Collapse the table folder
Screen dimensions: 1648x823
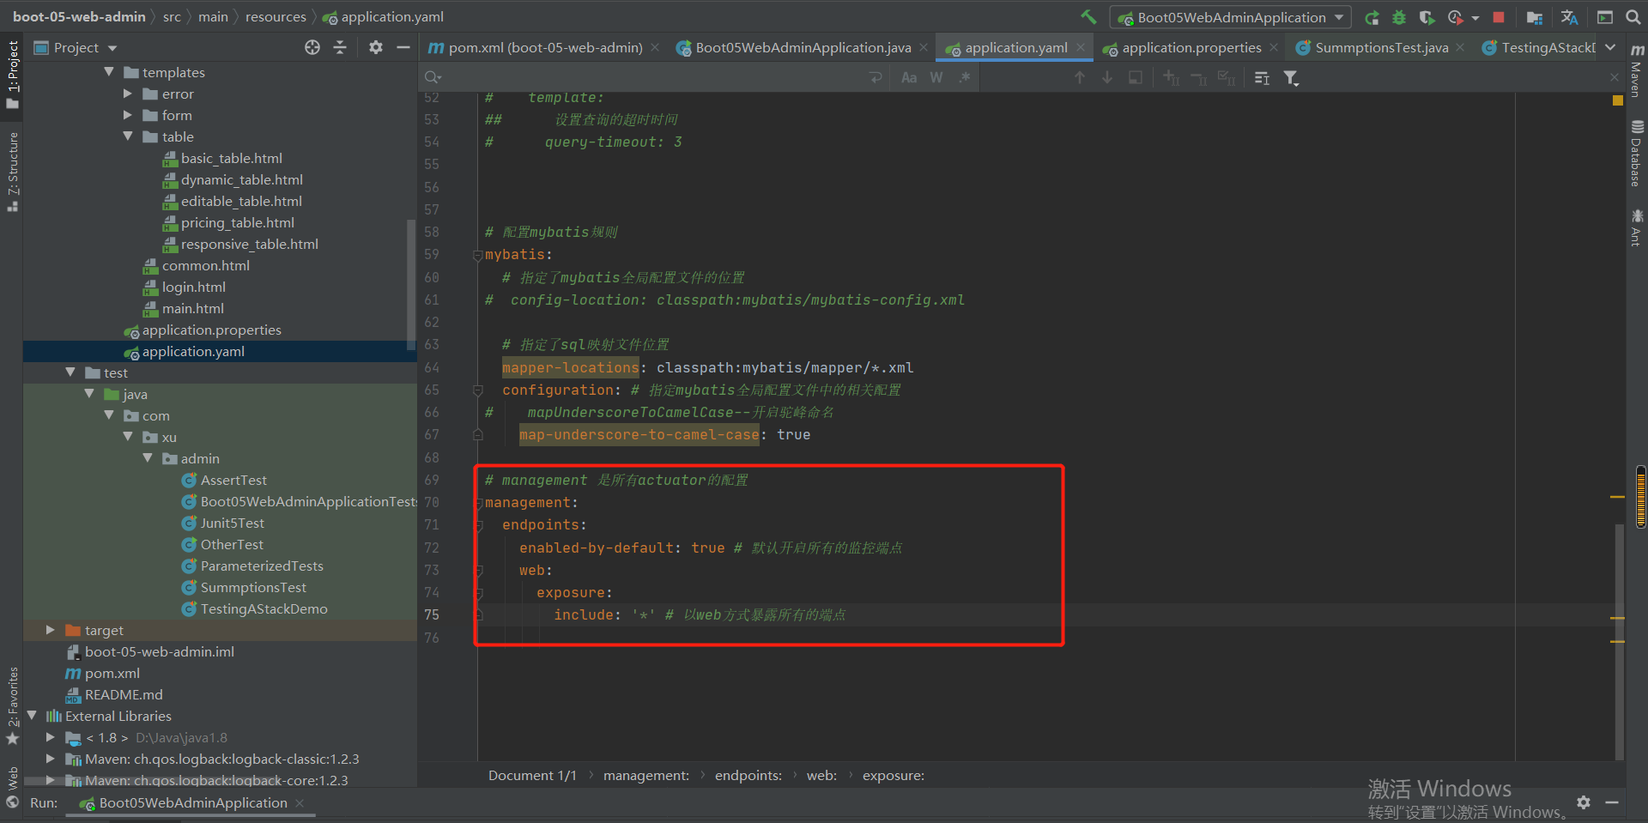click(x=128, y=136)
